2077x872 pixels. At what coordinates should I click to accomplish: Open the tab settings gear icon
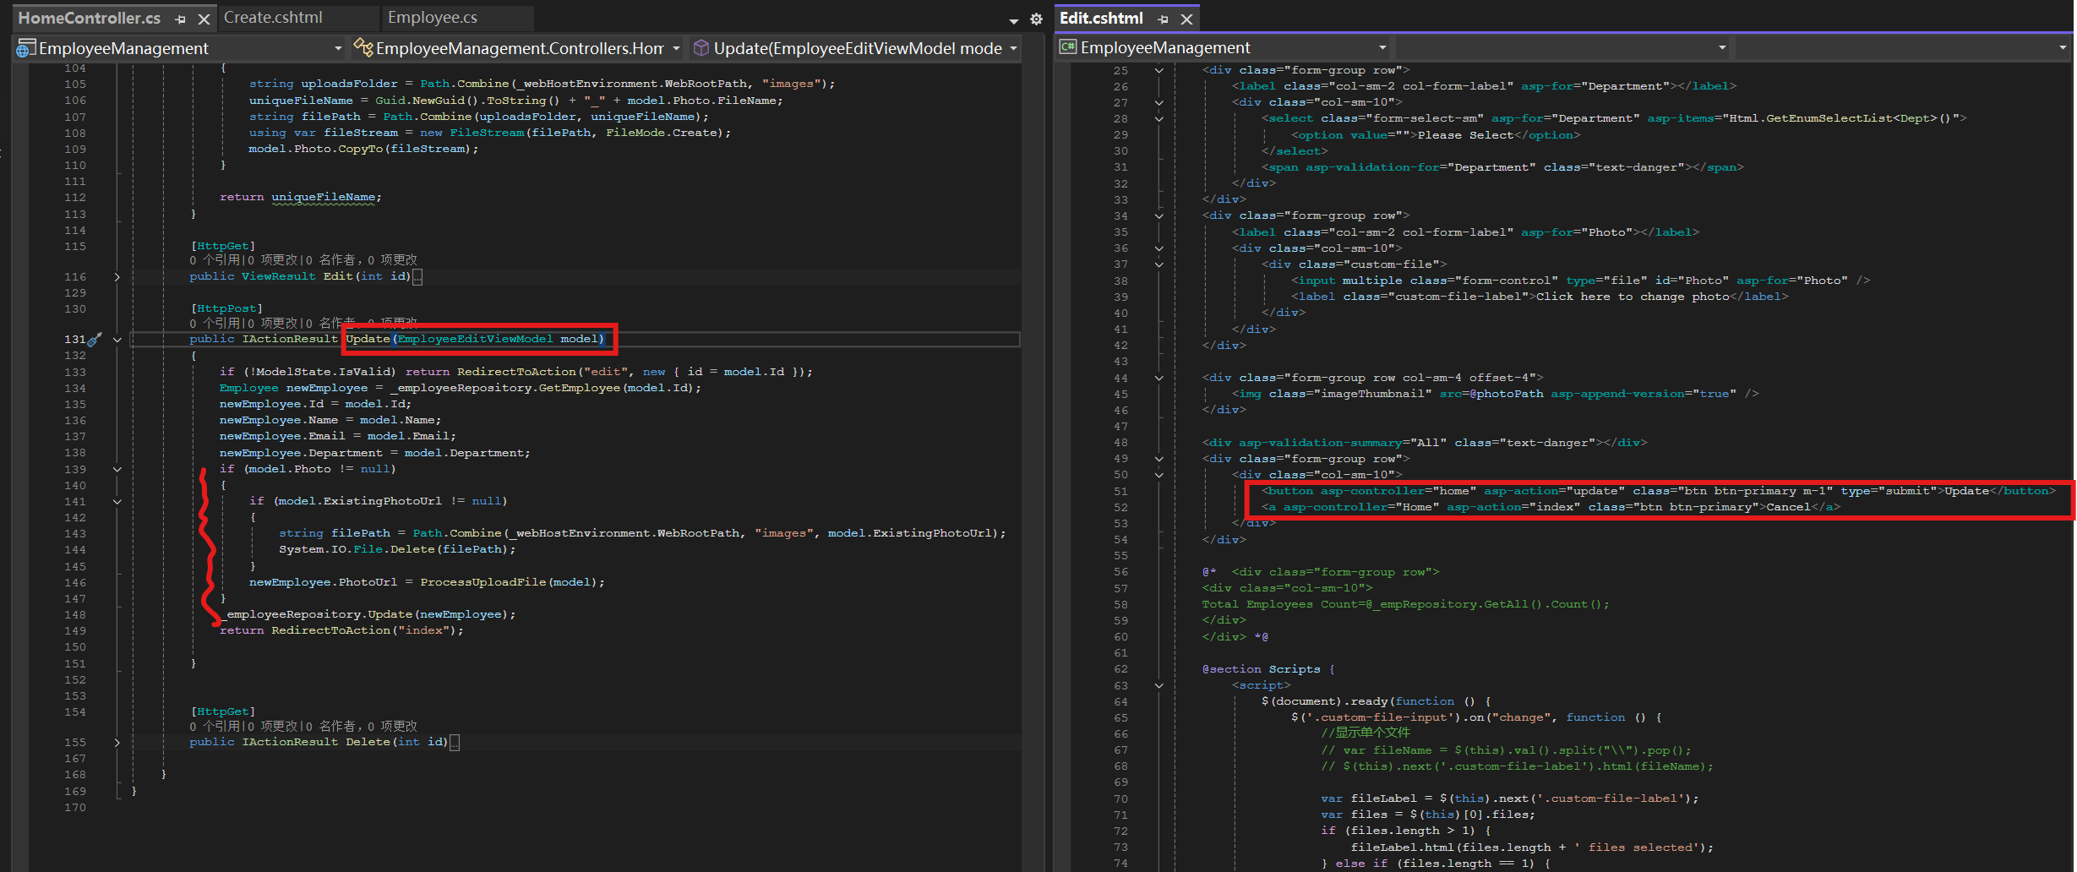coord(1036,19)
